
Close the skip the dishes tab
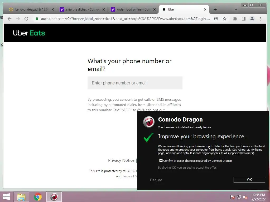104,9
